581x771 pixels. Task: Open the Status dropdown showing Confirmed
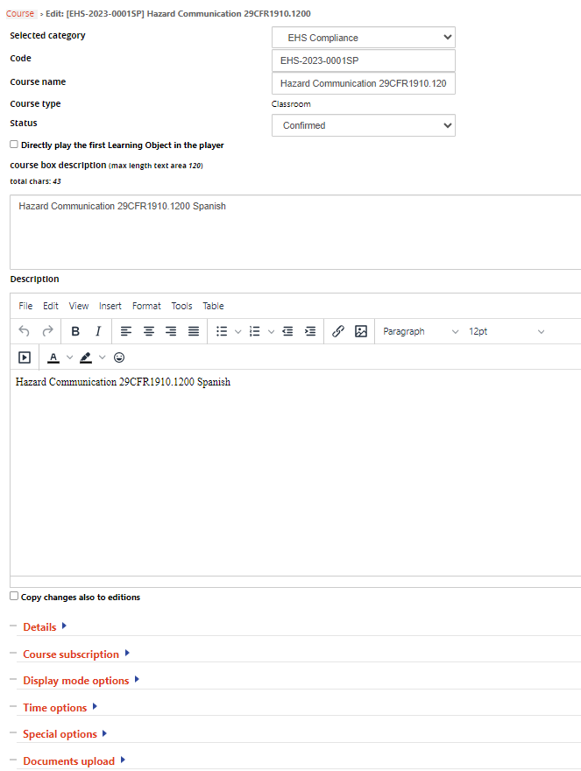coord(364,125)
